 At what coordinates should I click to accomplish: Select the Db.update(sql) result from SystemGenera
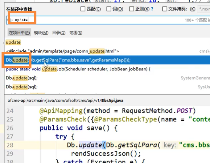[107, 78]
